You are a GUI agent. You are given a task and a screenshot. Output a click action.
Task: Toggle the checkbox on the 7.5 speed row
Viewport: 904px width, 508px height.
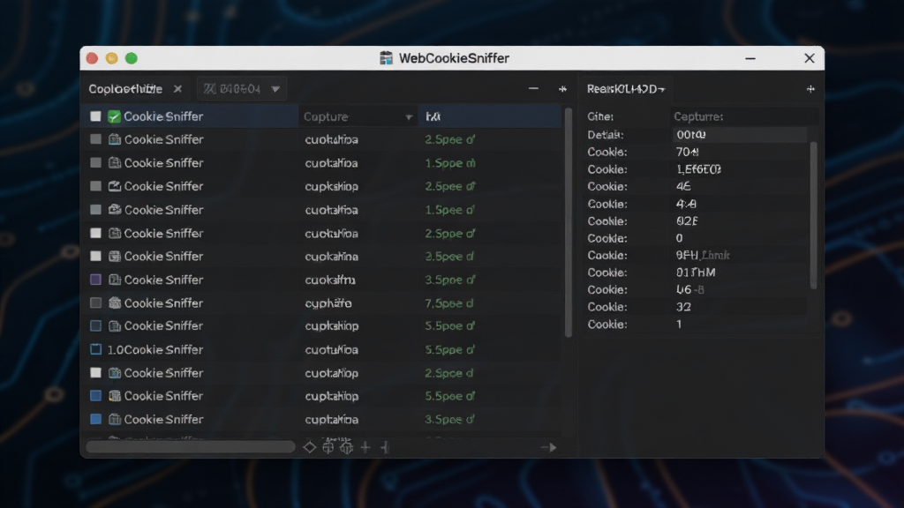[95, 303]
